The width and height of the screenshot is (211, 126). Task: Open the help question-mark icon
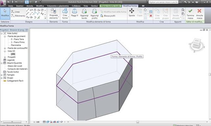(x=197, y=2)
